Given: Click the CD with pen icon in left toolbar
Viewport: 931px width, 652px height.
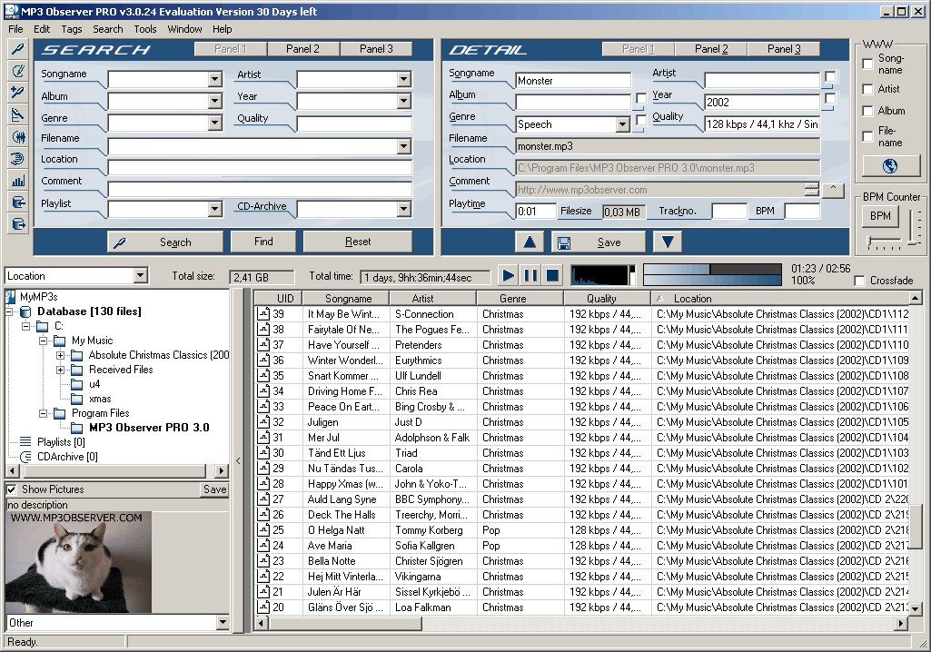Looking at the screenshot, I should [x=18, y=71].
